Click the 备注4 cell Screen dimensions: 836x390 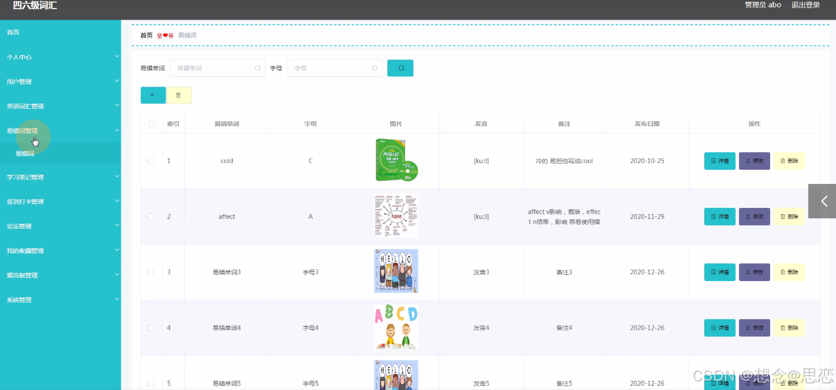coord(564,328)
